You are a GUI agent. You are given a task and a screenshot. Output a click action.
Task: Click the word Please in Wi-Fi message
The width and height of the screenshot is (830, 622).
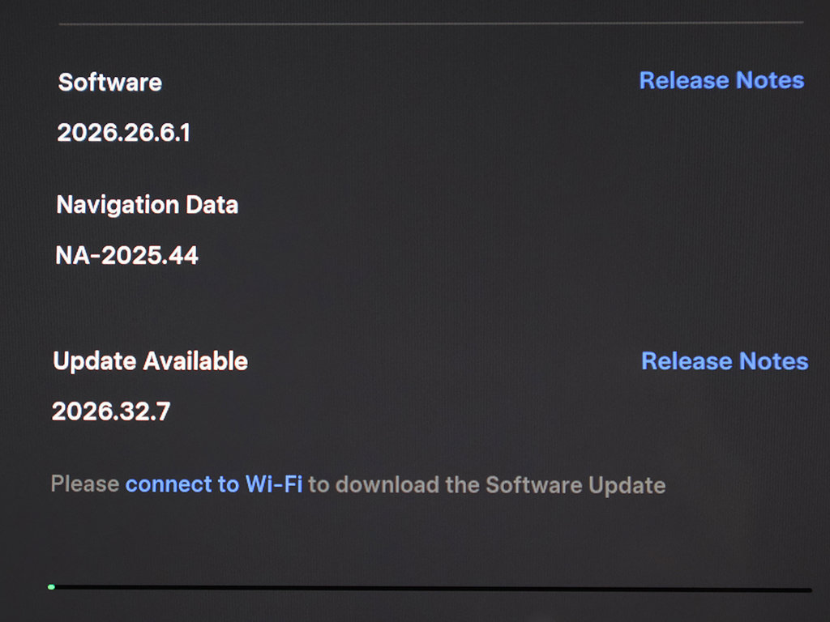[85, 484]
